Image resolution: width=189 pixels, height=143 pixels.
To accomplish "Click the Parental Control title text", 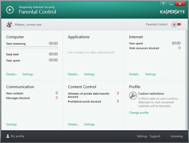I will coord(38,12).
